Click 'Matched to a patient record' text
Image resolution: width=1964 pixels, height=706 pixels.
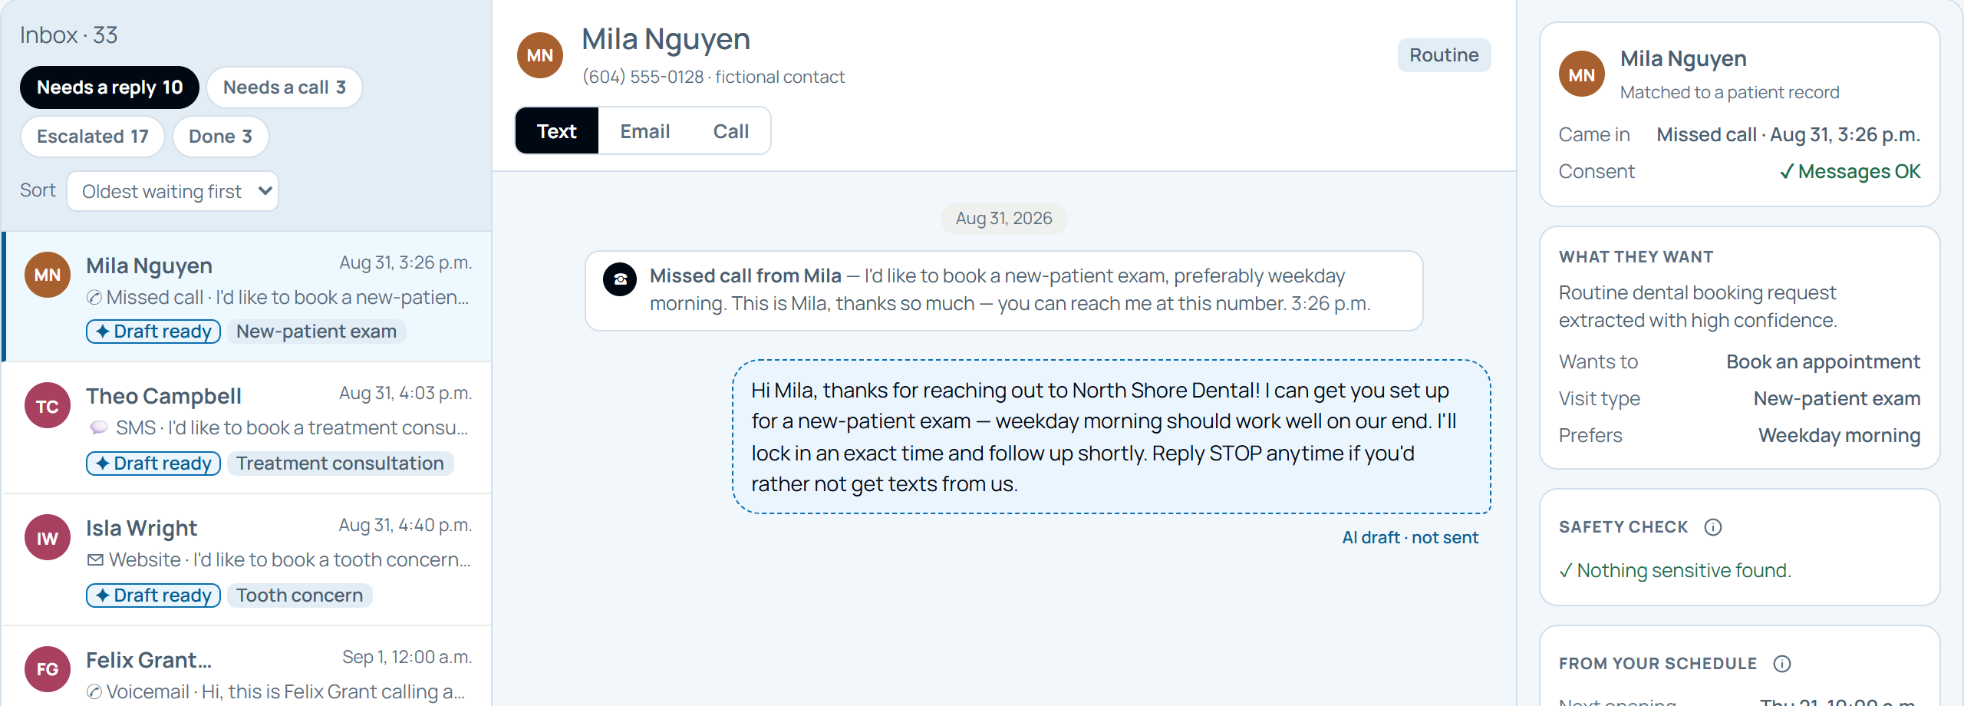click(1729, 92)
